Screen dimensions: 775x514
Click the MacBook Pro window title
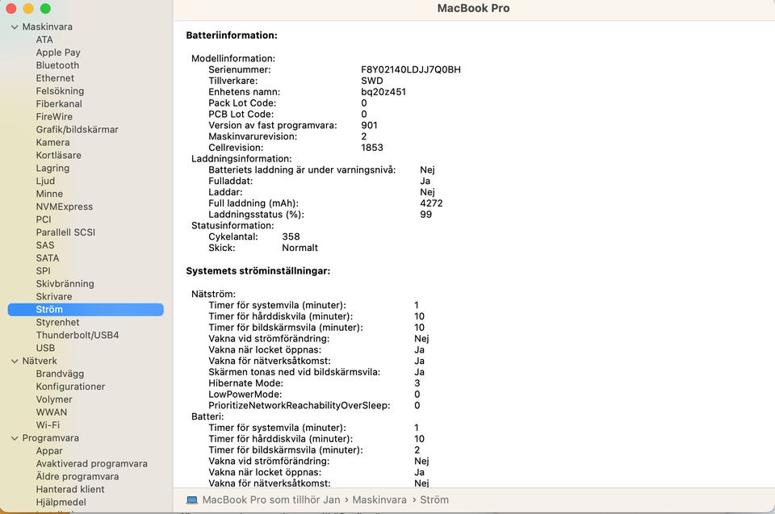tap(473, 8)
